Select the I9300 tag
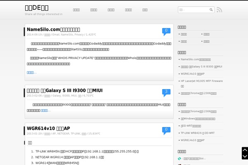This screenshot has width=248, height=165. click(66, 96)
